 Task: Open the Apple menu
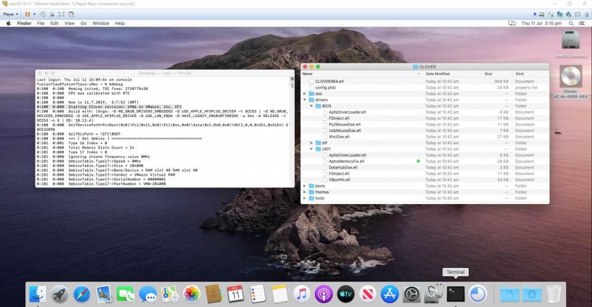tap(8, 24)
